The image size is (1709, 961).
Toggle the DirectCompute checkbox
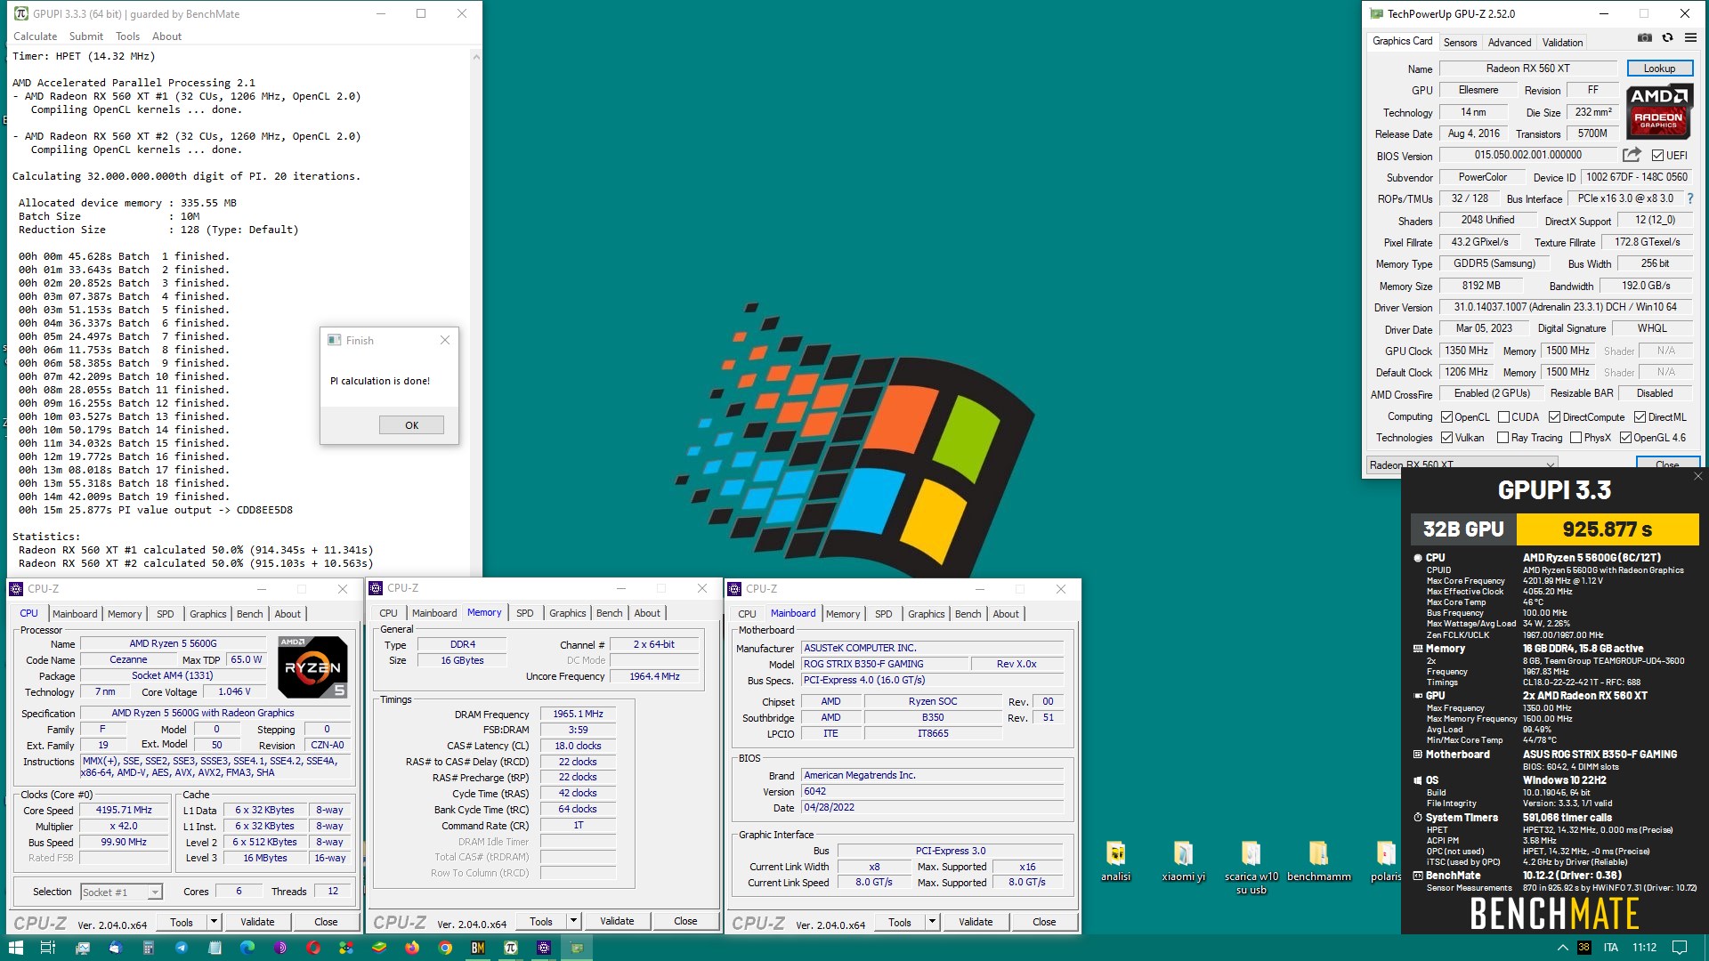(1554, 417)
